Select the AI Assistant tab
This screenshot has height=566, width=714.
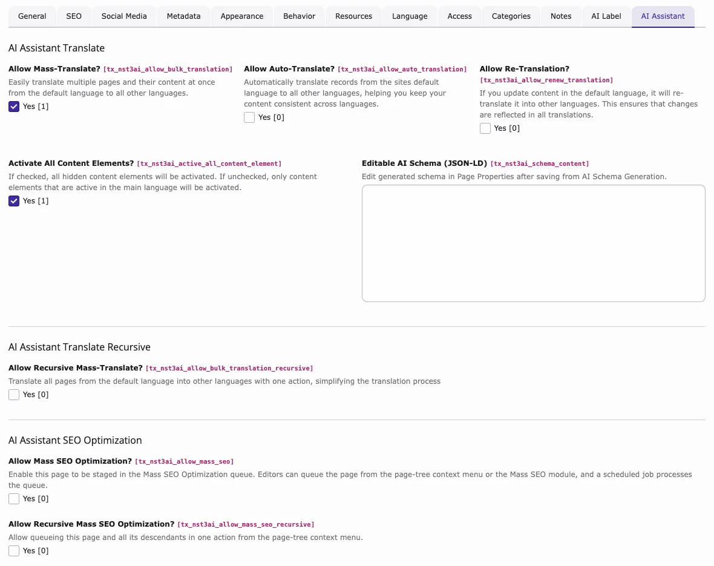coord(663,16)
